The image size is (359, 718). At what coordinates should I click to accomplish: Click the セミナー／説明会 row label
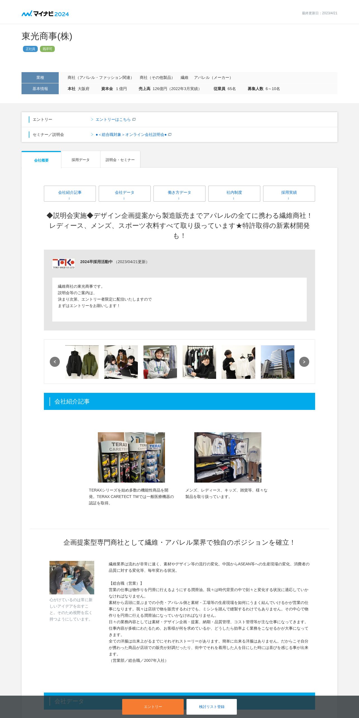pyautogui.click(x=48, y=134)
